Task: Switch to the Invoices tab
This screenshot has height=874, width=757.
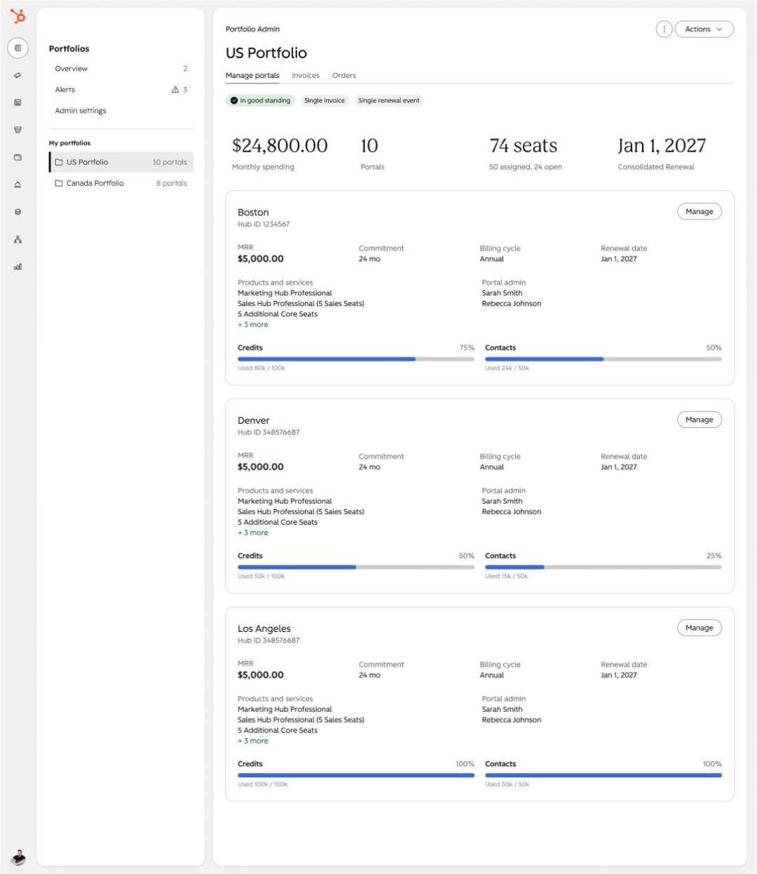Action: 306,76
